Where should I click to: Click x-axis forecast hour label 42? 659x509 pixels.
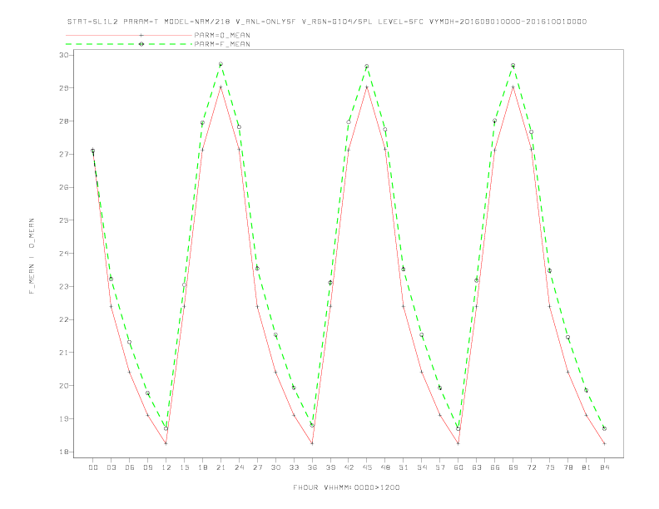[x=349, y=467]
